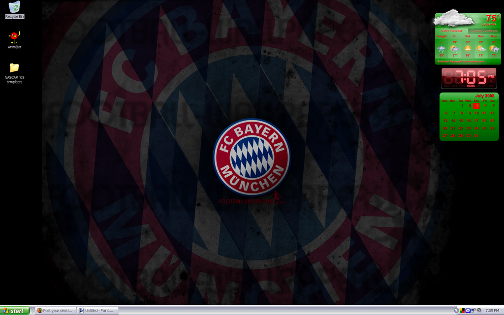Image resolution: width=504 pixels, height=315 pixels.
Task: Open the Start menu
Action: click(14, 311)
